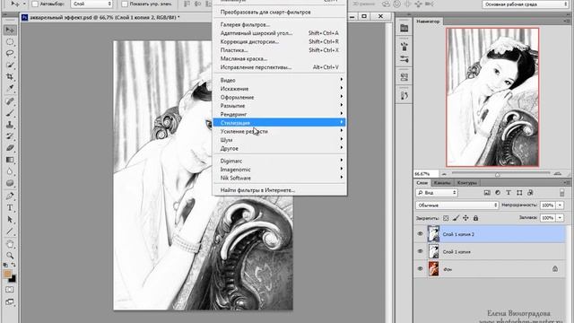The image size is (574, 323).
Task: Open the Layers panel options menu
Action: (x=567, y=182)
